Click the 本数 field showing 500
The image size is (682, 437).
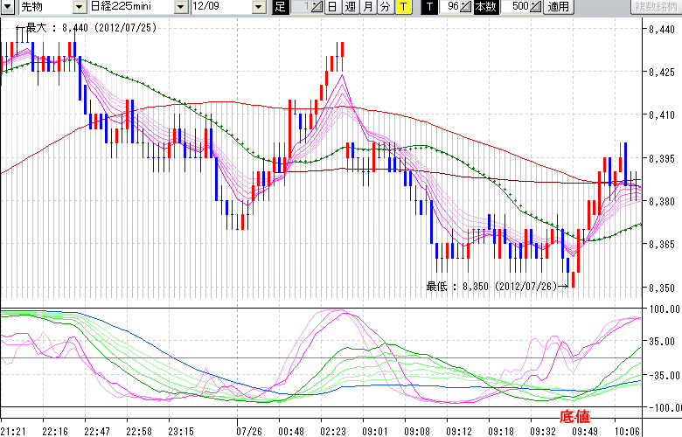(516, 6)
